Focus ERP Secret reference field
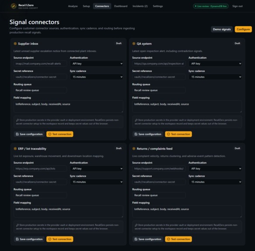The image size is (255, 251). click(x=40, y=182)
